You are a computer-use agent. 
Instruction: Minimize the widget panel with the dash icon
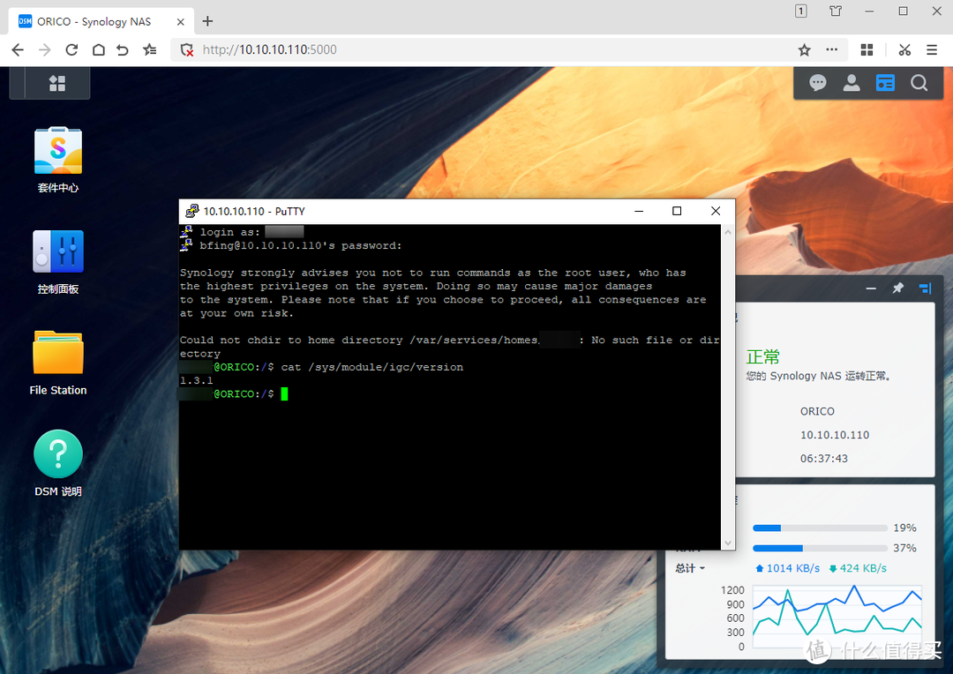[x=871, y=288]
